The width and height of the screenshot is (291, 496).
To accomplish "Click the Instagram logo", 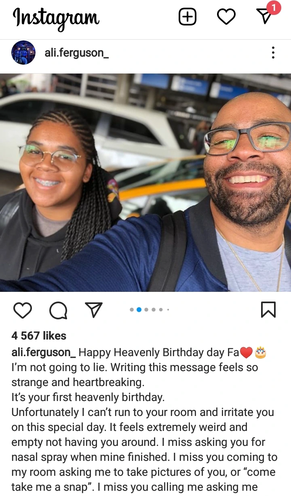I will pos(56,18).
